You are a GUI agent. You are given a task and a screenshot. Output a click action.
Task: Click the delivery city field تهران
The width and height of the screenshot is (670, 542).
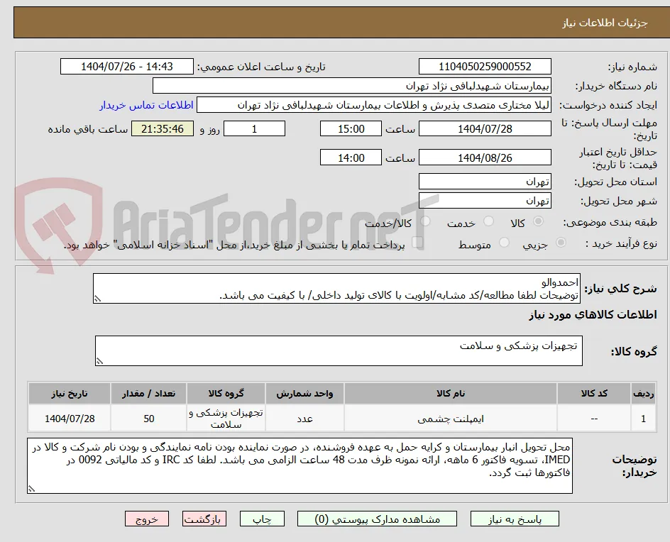485,201
